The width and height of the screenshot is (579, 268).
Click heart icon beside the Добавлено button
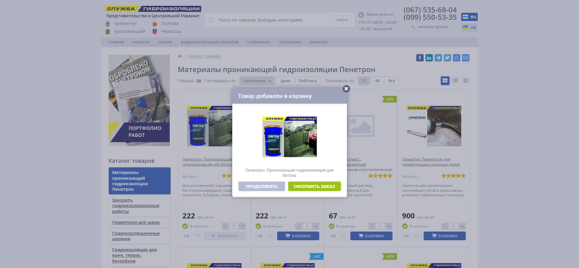click(197, 236)
